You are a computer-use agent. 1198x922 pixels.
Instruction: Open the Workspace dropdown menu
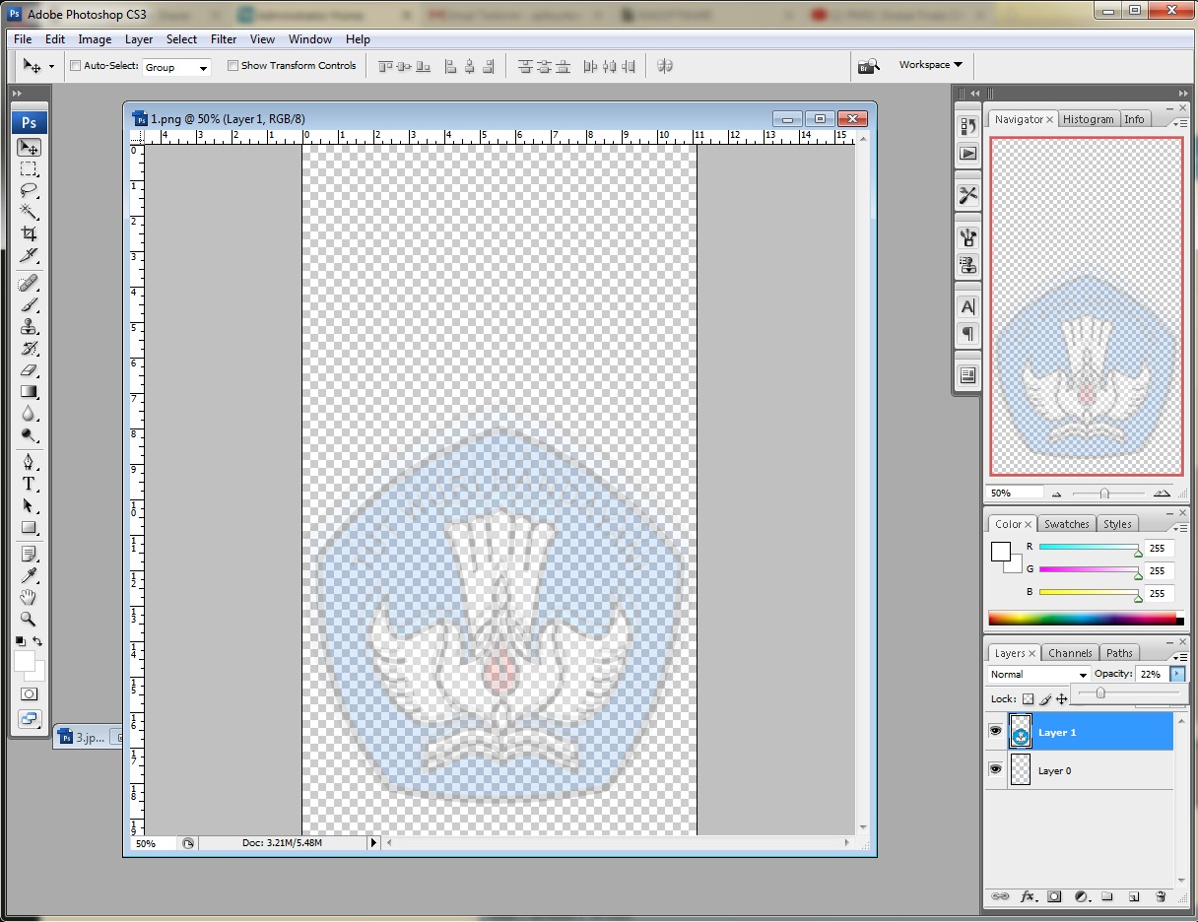930,65
